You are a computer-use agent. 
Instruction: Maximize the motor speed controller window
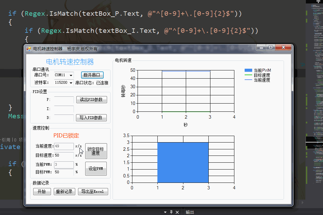pyautogui.click(x=271, y=48)
